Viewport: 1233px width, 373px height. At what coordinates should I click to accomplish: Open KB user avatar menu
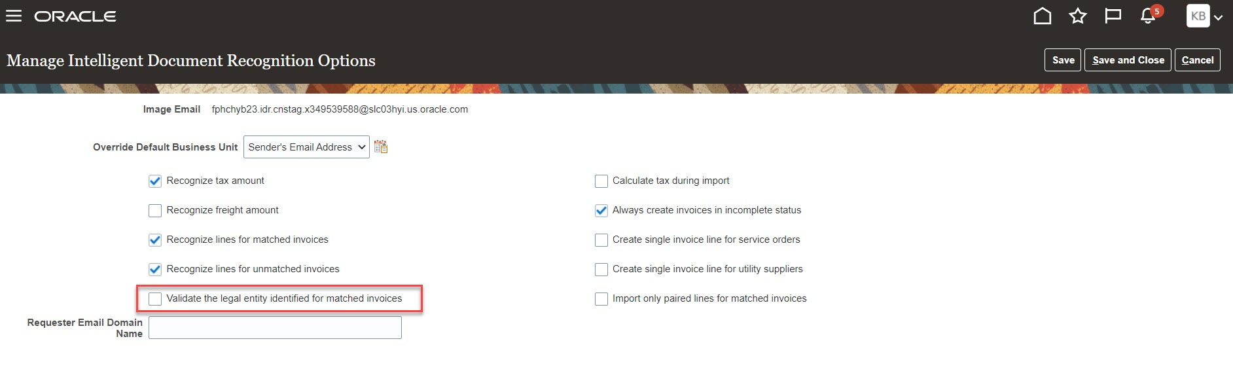point(1198,16)
